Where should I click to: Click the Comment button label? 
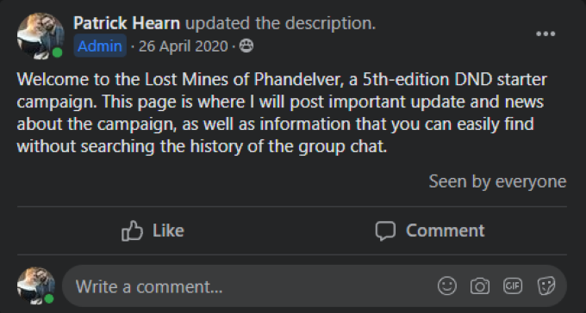[446, 230]
